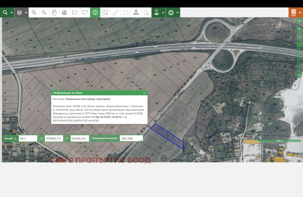Screen dimensions: 303x197
Task: Click the upload/export icon in toolbar
Action: [136, 13]
